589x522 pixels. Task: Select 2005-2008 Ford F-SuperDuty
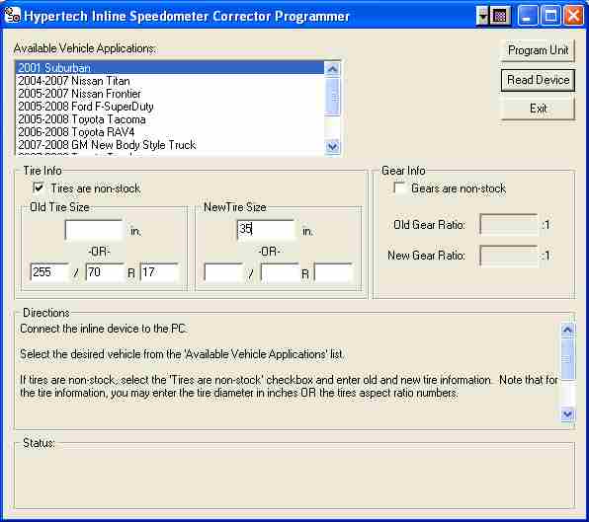[170, 107]
